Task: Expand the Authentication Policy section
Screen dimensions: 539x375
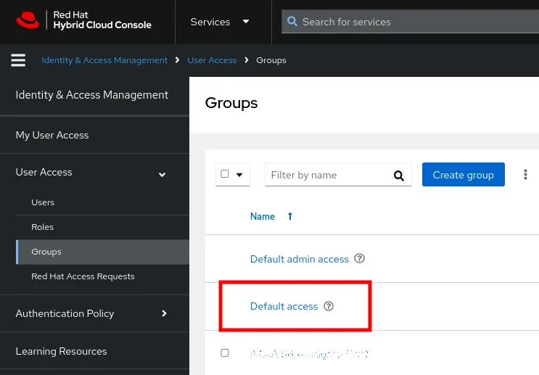Action: coord(94,313)
